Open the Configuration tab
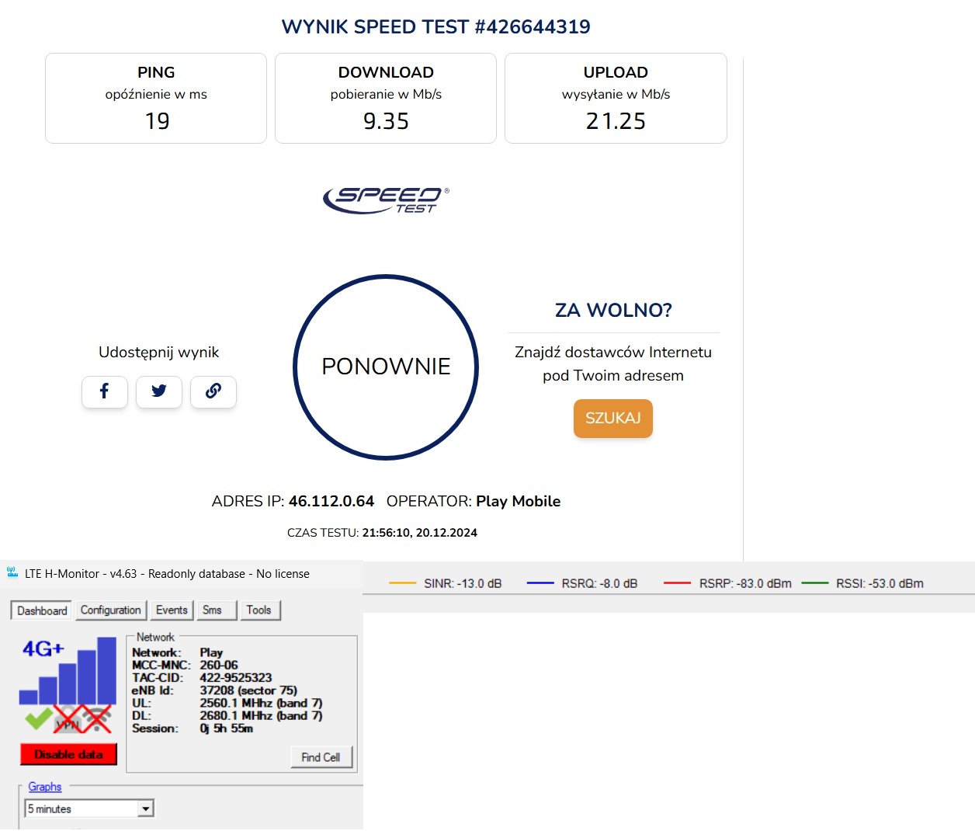The width and height of the screenshot is (975, 831). 111,610
